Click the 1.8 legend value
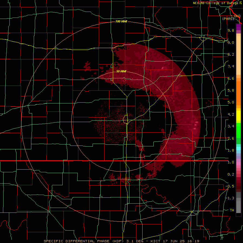243x243 pixels. pyautogui.click(x=231, y=150)
